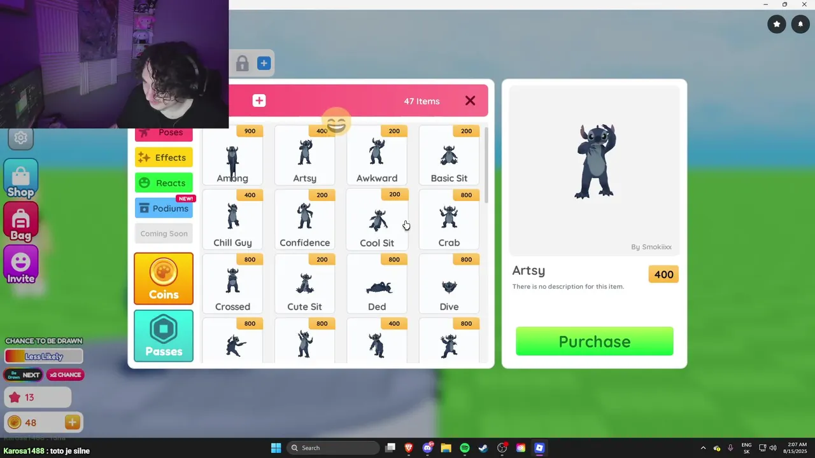
Task: Add coins with orange plus button
Action: tap(72, 422)
